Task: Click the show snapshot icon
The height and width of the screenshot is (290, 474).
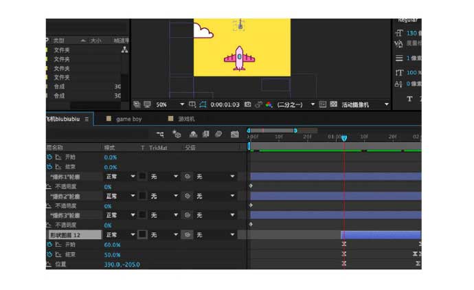Action: [x=258, y=104]
